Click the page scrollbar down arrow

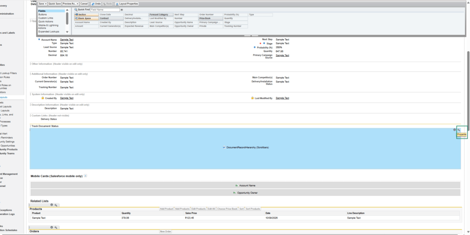pos(468,232)
